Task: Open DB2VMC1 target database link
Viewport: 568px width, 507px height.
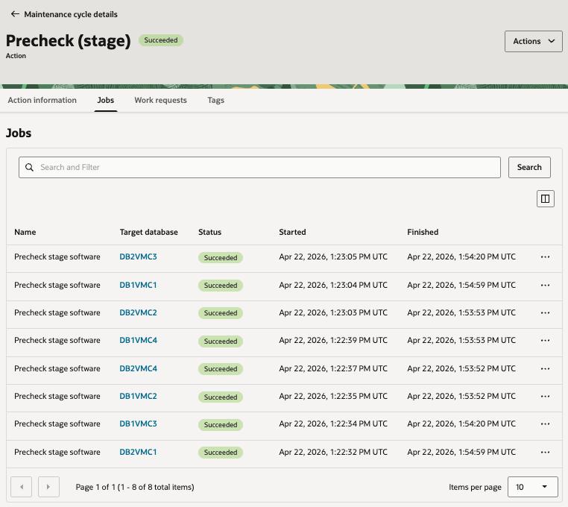Action: [138, 452]
